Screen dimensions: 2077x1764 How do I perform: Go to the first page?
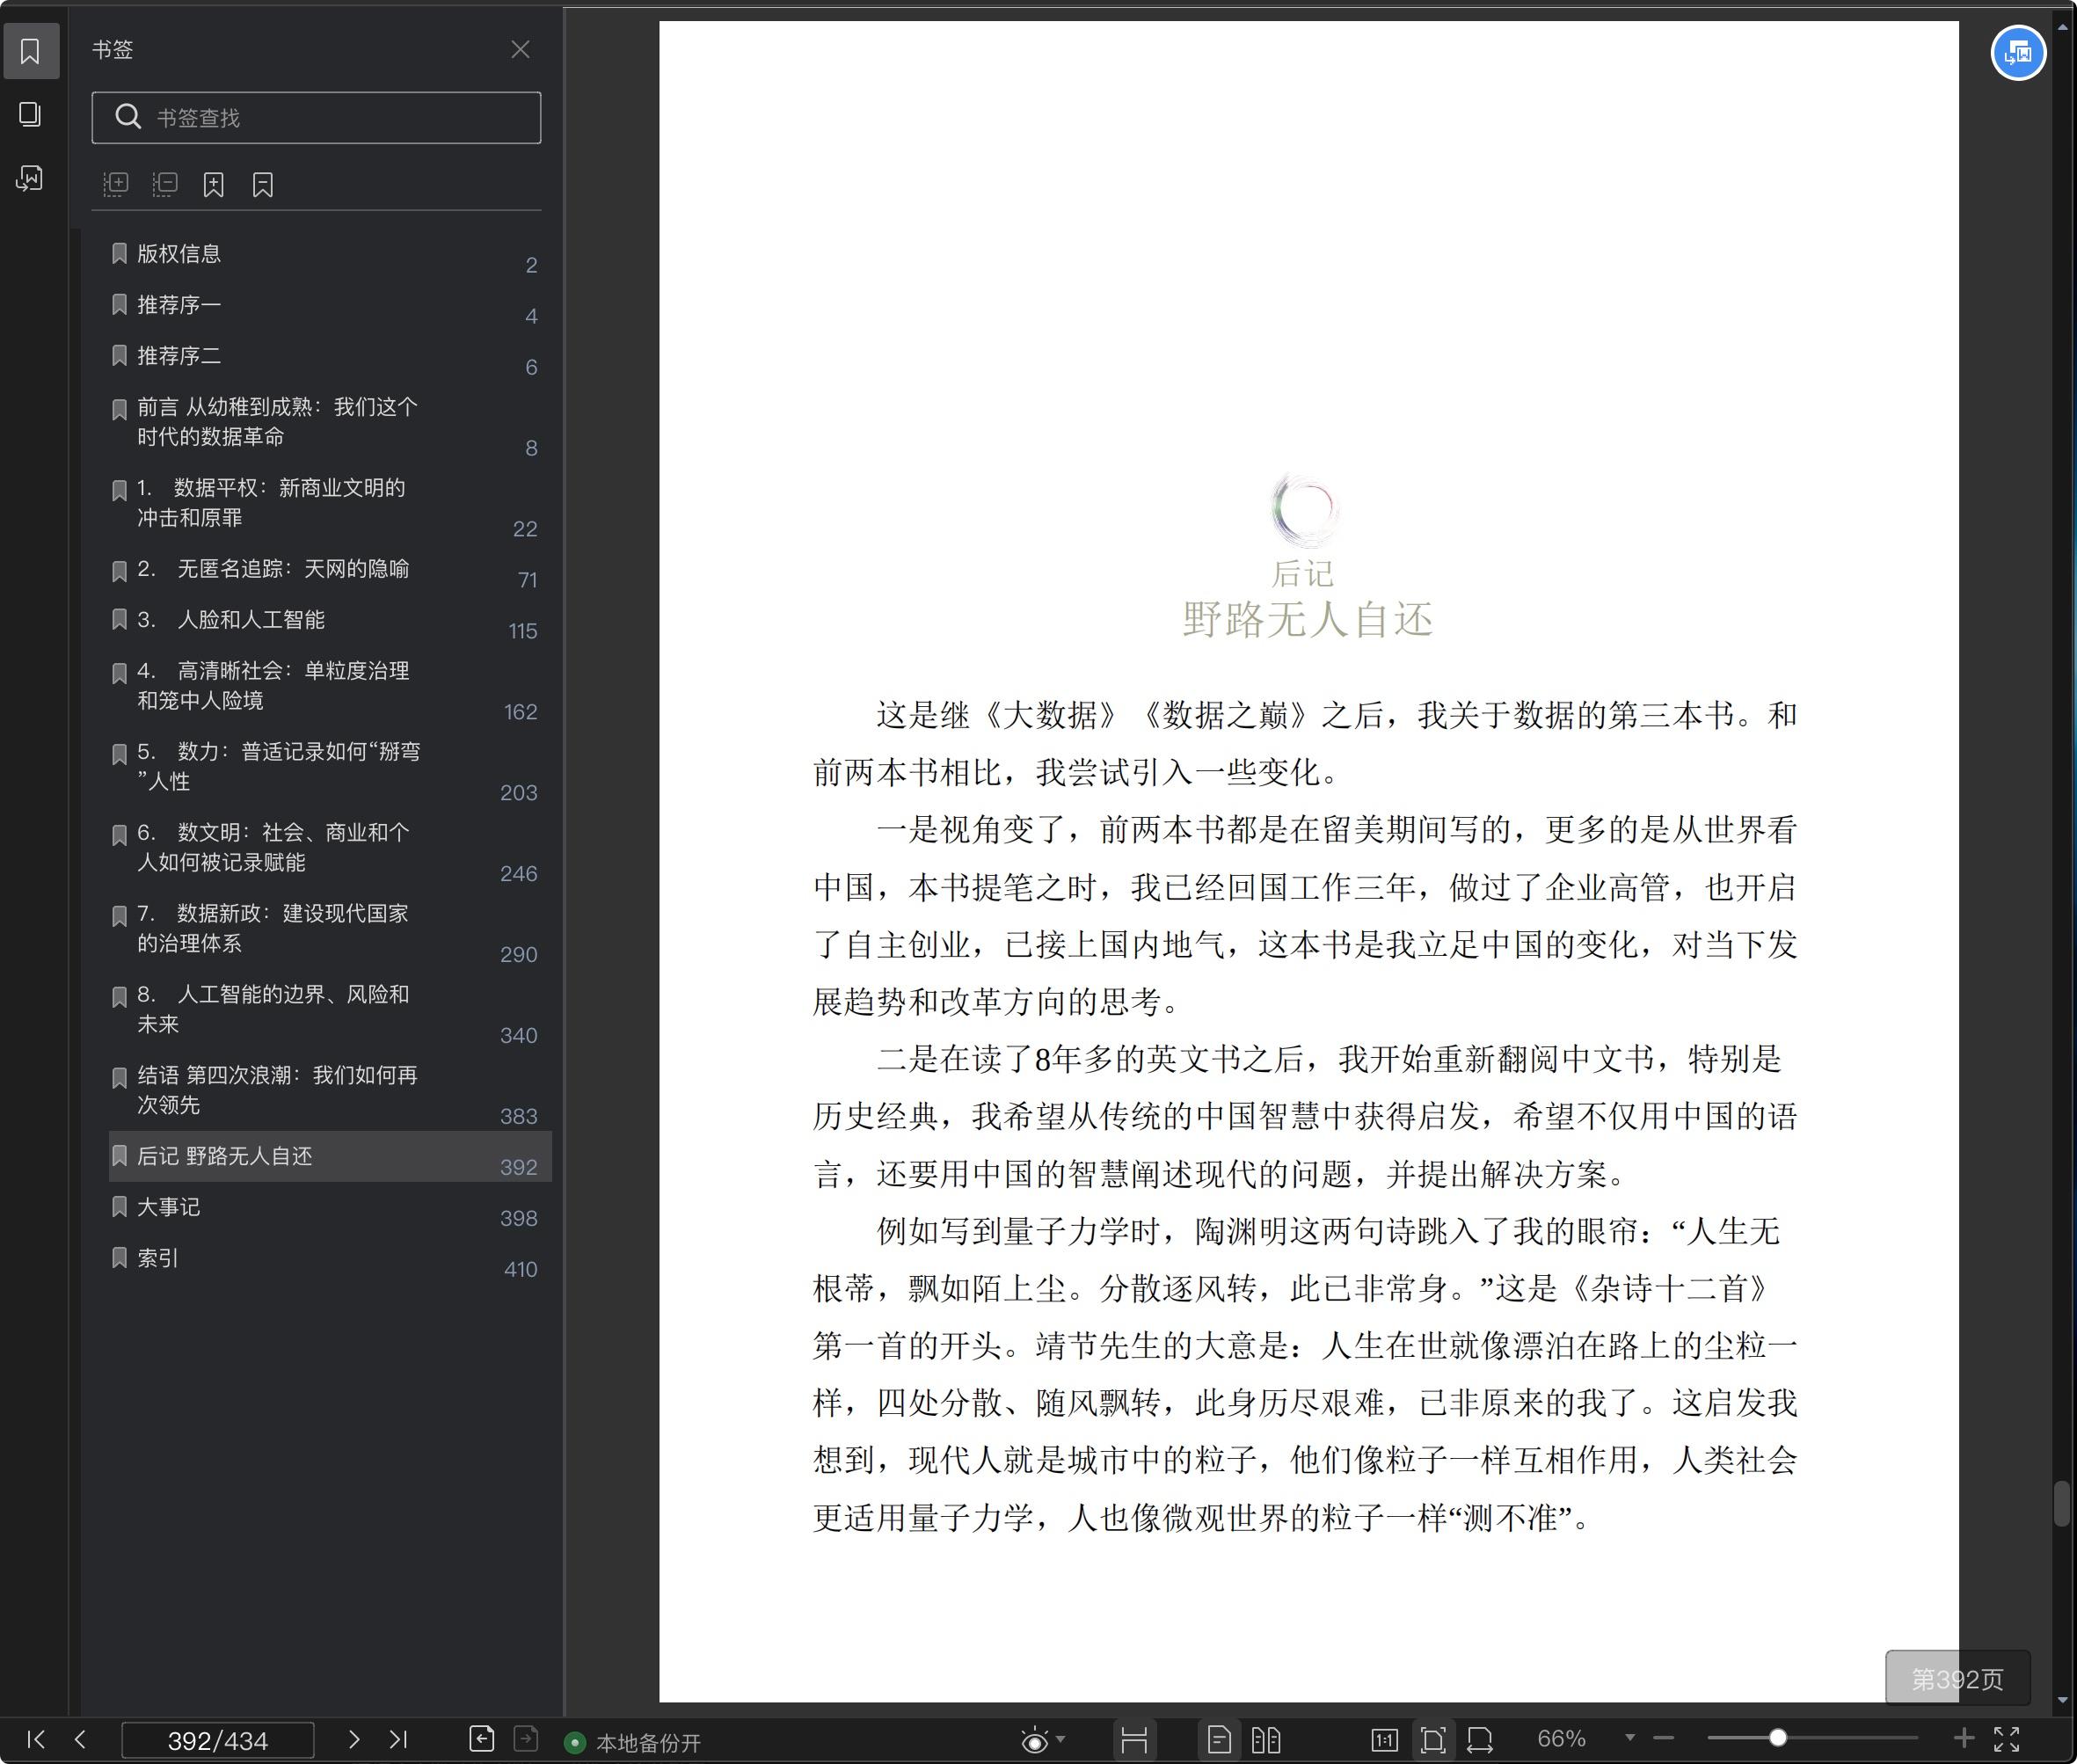click(36, 1739)
